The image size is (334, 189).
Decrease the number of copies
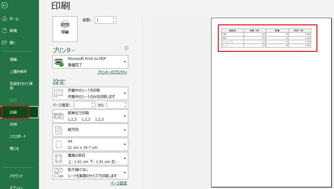(113, 22)
